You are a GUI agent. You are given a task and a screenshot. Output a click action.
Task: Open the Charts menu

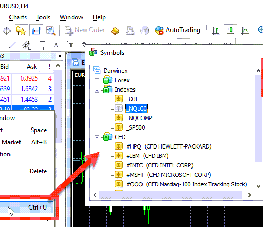[x=18, y=17]
